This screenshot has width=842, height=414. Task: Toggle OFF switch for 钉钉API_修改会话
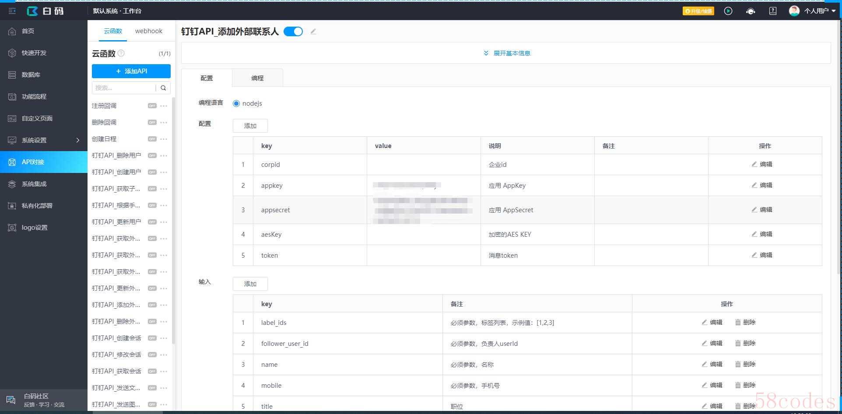tap(152, 355)
